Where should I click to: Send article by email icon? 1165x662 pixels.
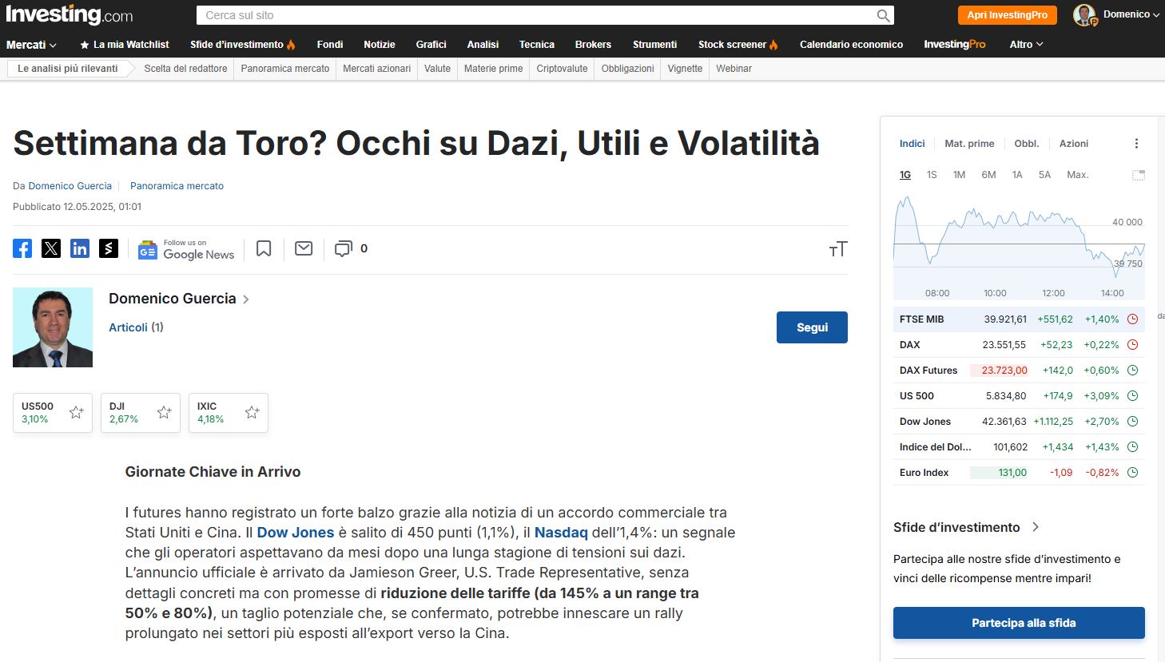[304, 249]
